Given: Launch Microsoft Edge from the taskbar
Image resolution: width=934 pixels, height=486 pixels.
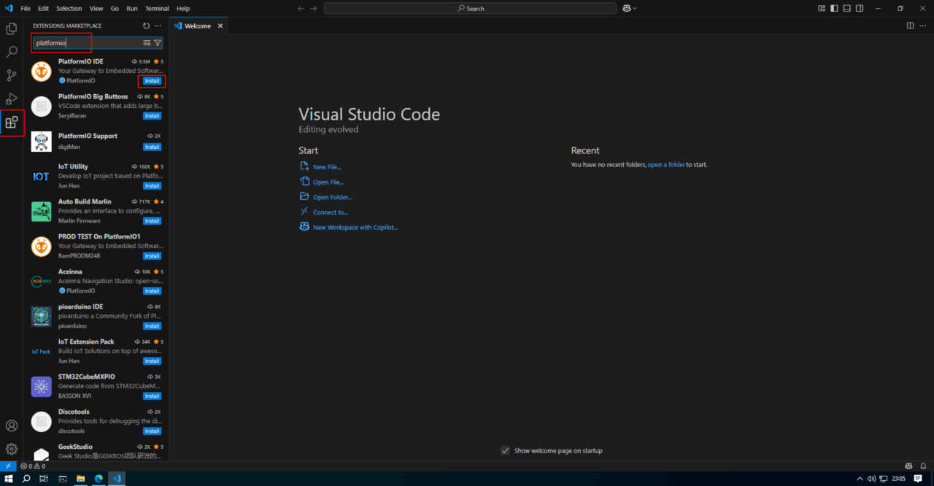Looking at the screenshot, I should [99, 479].
